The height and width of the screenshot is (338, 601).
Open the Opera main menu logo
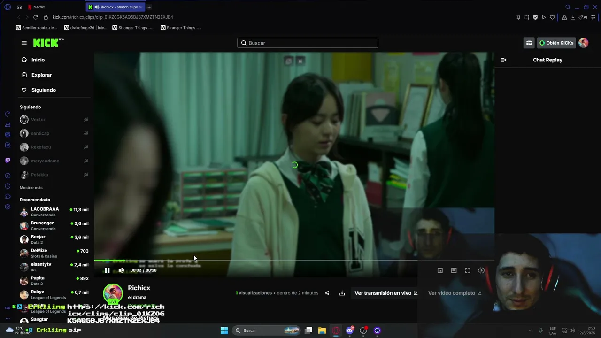(8, 7)
